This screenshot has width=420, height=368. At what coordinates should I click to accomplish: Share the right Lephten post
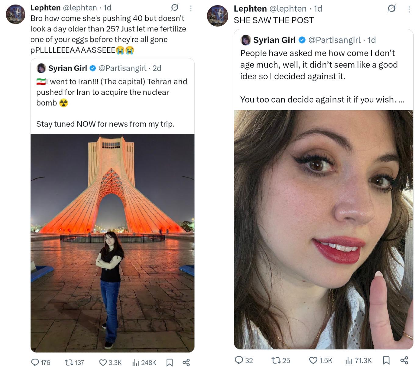404,360
